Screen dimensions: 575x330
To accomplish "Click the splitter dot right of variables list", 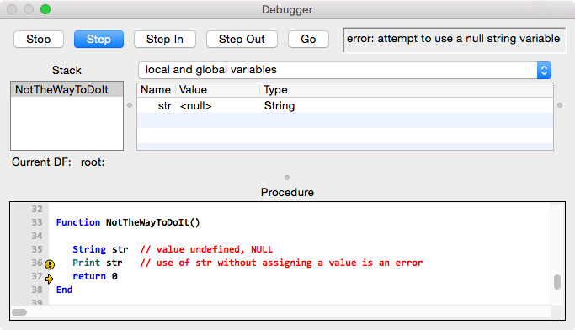I will 560,105.
